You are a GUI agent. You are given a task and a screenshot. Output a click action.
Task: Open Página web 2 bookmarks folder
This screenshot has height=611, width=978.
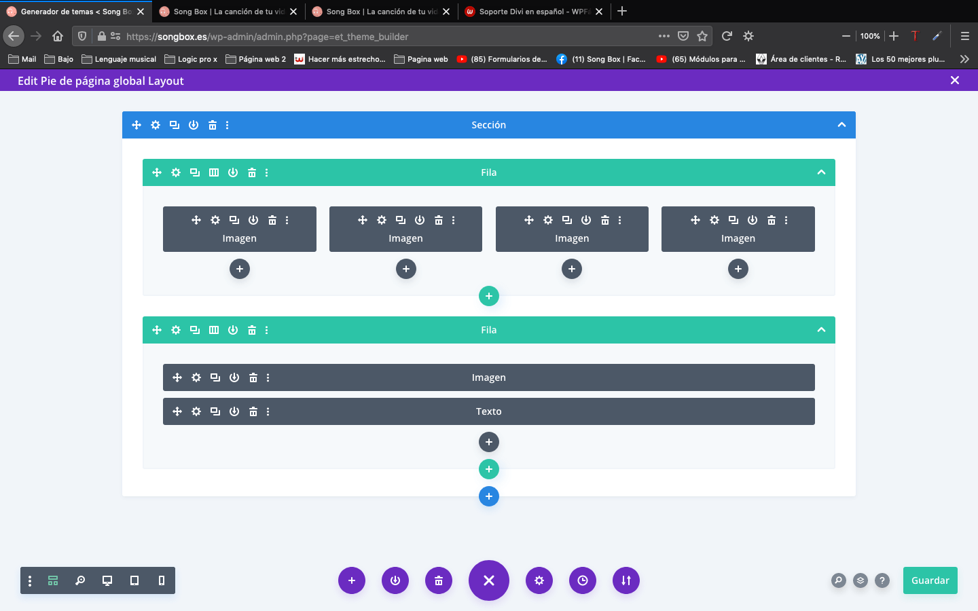coord(256,59)
